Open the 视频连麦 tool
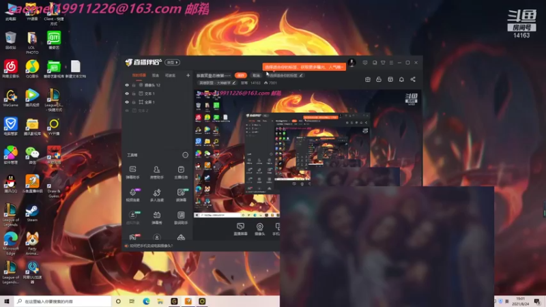546x307 pixels. (x=132, y=195)
